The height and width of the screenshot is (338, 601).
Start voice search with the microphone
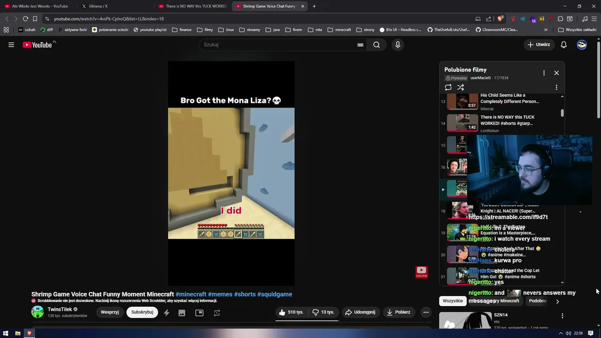point(398,45)
